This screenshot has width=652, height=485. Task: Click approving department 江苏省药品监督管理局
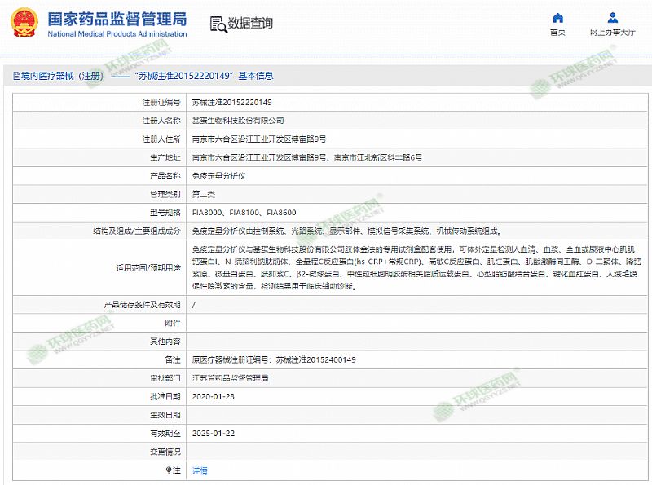coord(230,378)
